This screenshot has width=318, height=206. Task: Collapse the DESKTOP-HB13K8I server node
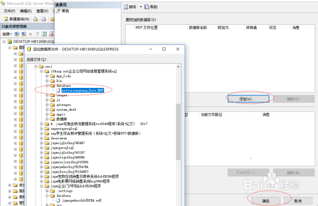point(4,41)
